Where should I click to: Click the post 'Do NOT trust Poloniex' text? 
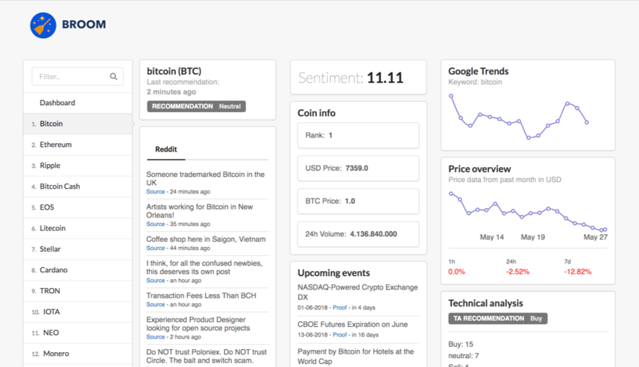[207, 356]
